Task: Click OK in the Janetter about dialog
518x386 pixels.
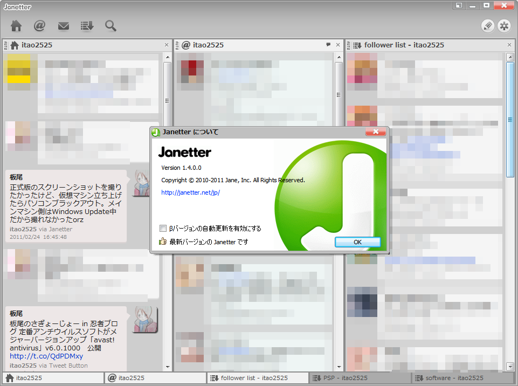Action: point(358,242)
